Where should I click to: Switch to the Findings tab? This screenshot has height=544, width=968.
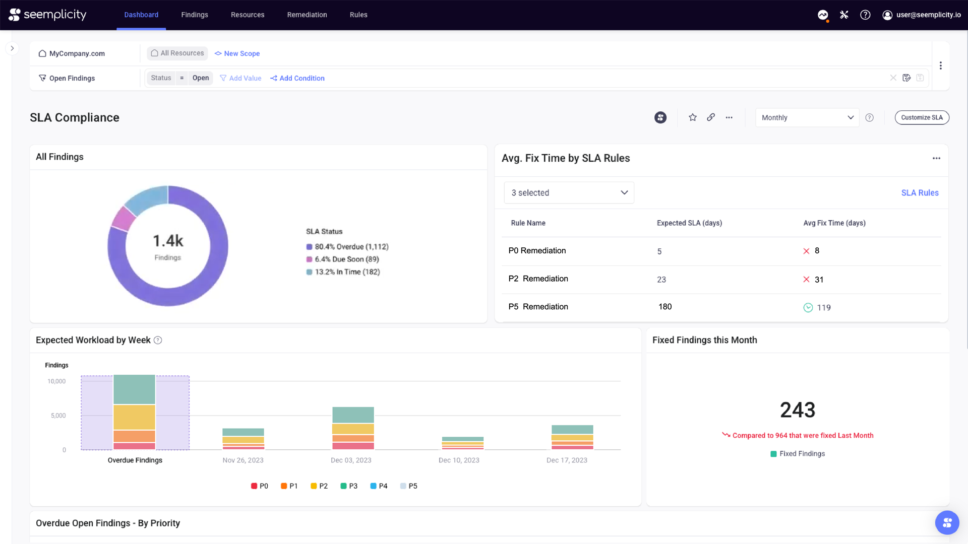click(x=195, y=15)
